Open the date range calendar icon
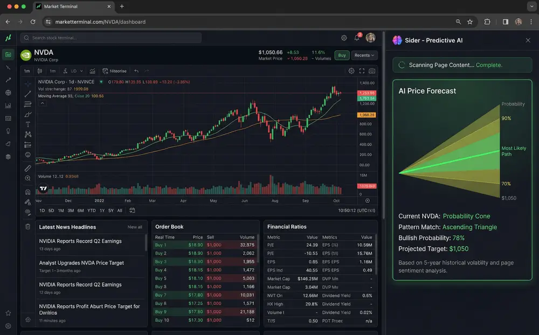Screen dimensions: 539x335 tap(132, 210)
